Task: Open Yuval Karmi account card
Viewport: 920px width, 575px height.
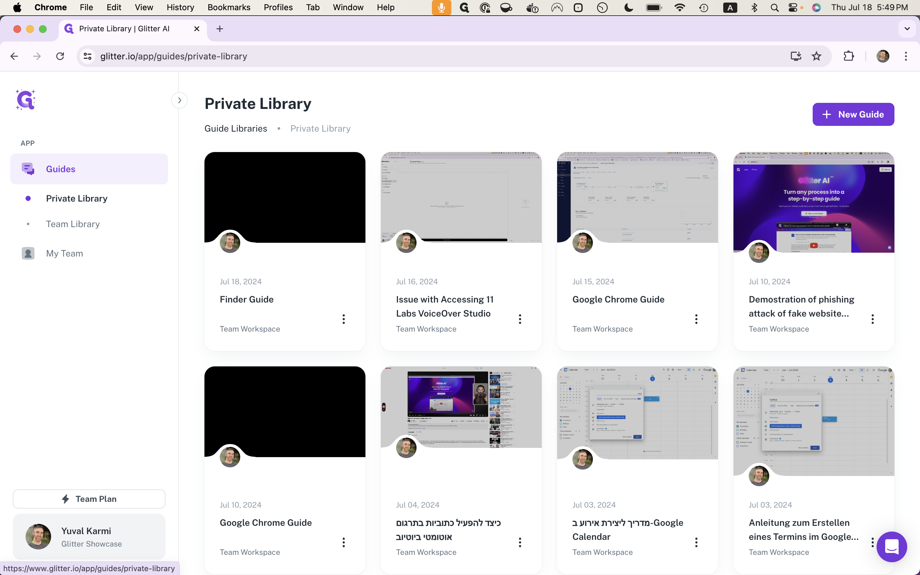Action: [x=89, y=537]
